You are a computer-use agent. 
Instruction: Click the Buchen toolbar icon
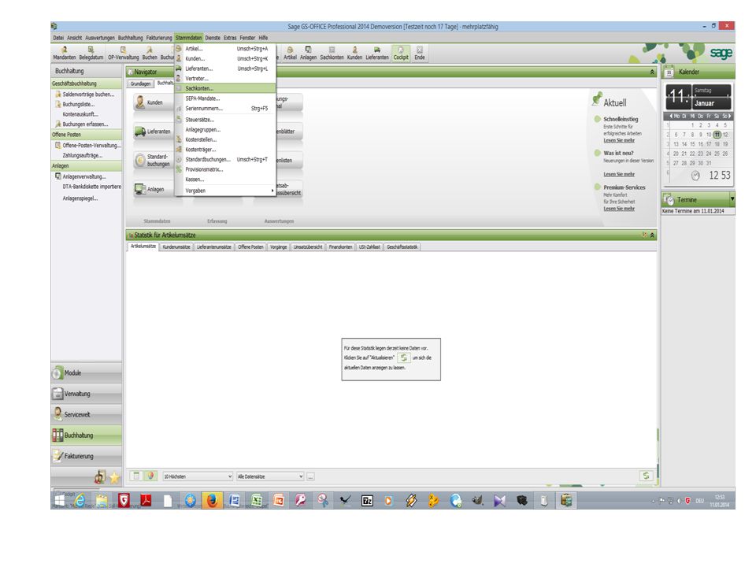coord(150,53)
